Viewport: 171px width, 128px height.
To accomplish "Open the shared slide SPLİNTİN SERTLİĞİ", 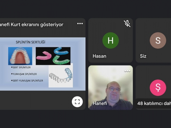I will tap(43, 64).
